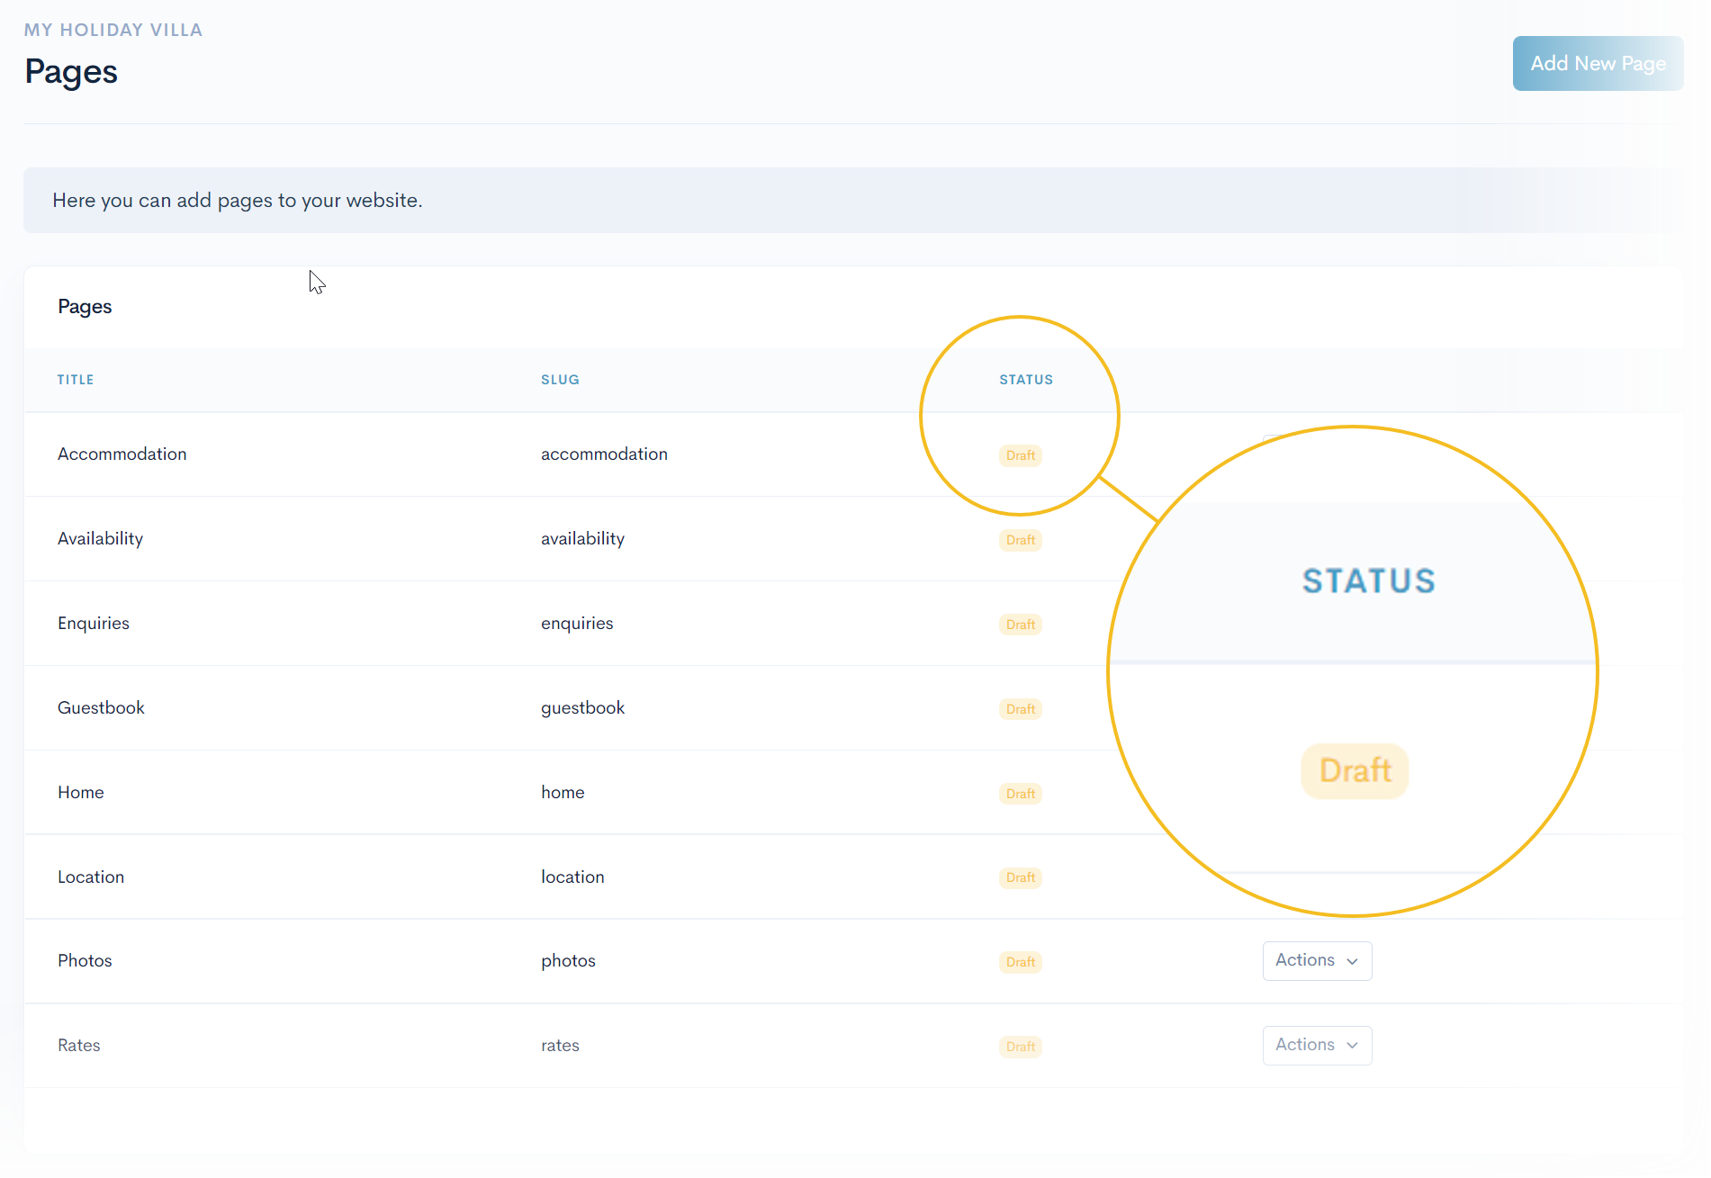Click Draft badge in Home row
Image resolution: width=1711 pixels, height=1178 pixels.
1021,794
